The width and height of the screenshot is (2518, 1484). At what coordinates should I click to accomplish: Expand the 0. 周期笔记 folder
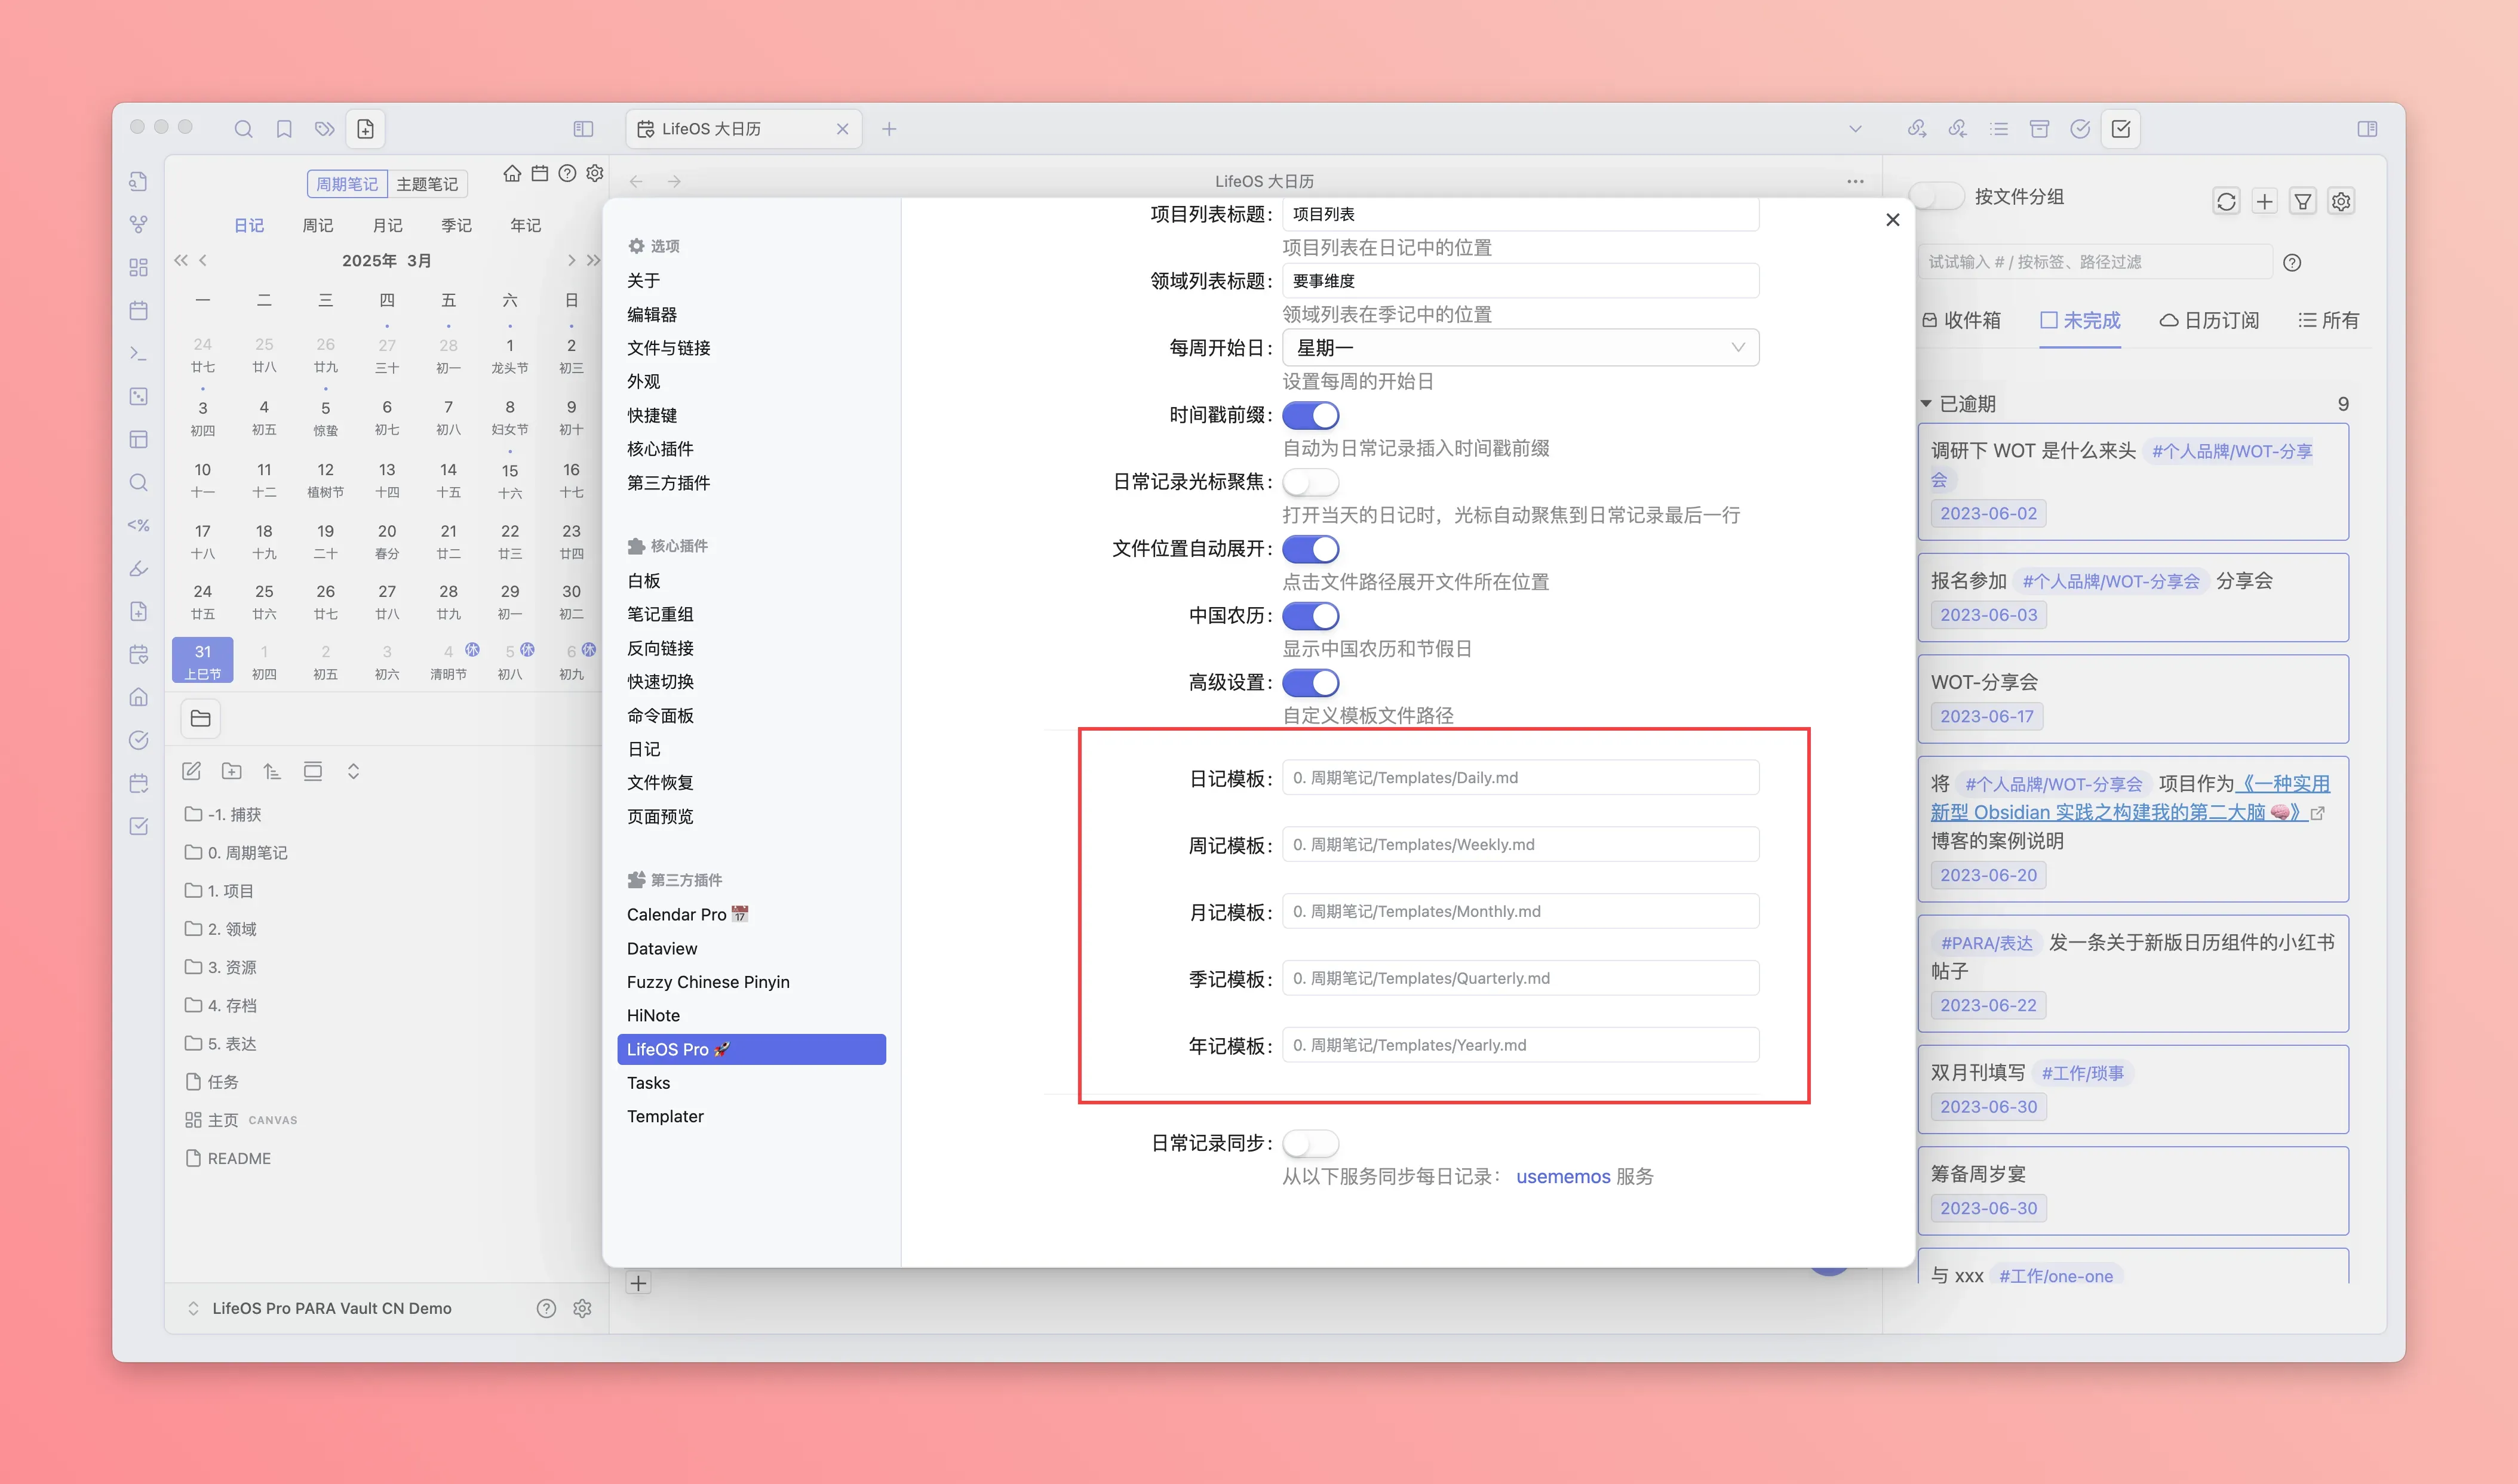246,852
